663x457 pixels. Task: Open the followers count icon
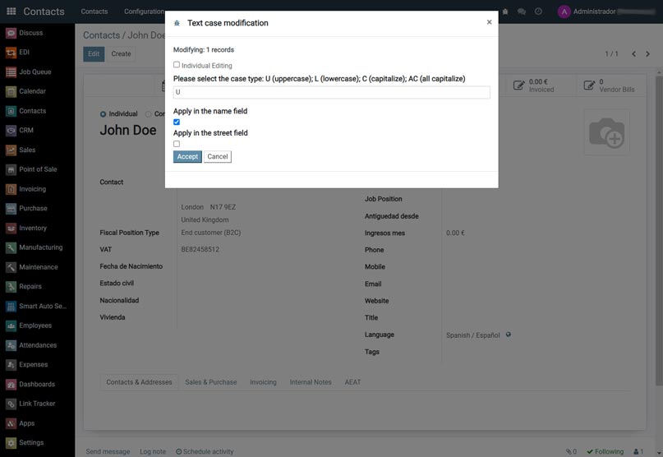638,451
